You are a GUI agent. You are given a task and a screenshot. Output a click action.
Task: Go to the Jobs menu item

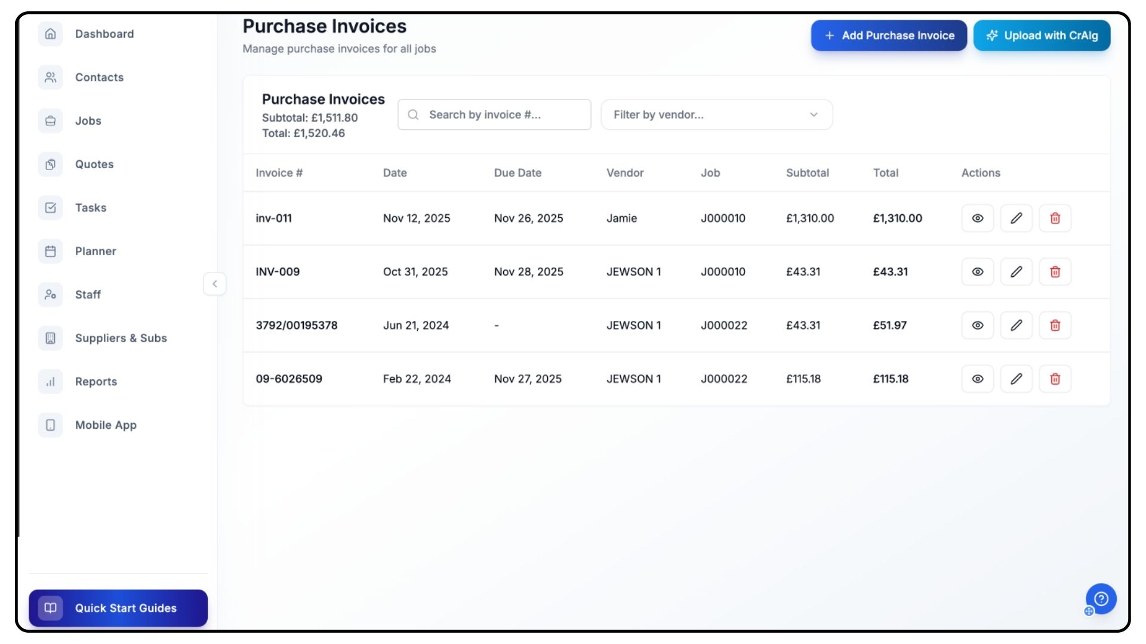[x=88, y=121]
